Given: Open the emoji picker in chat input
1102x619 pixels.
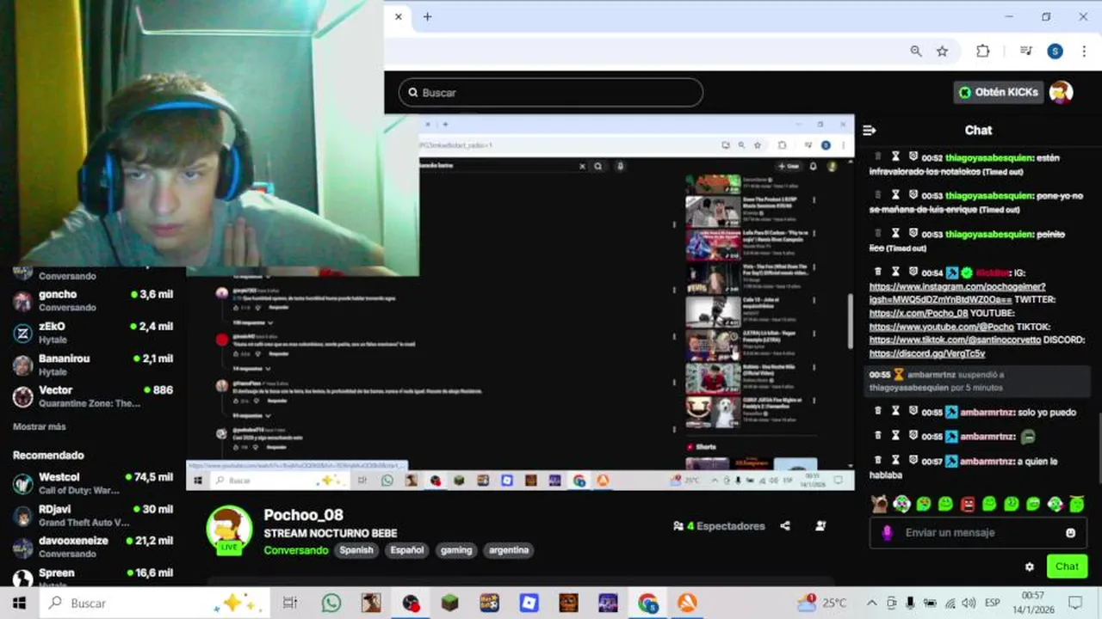Looking at the screenshot, I should tap(1070, 532).
